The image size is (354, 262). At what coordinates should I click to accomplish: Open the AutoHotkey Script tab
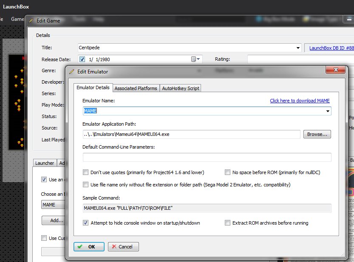coord(181,88)
